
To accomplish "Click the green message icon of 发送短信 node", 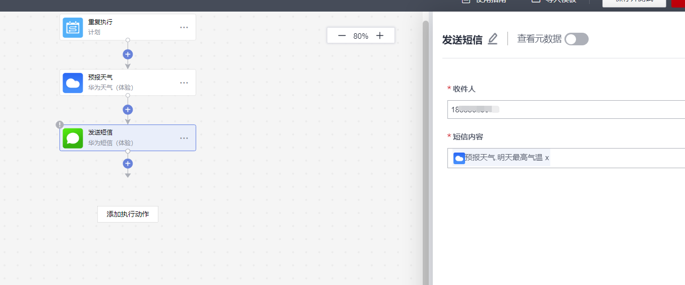I will pyautogui.click(x=73, y=138).
